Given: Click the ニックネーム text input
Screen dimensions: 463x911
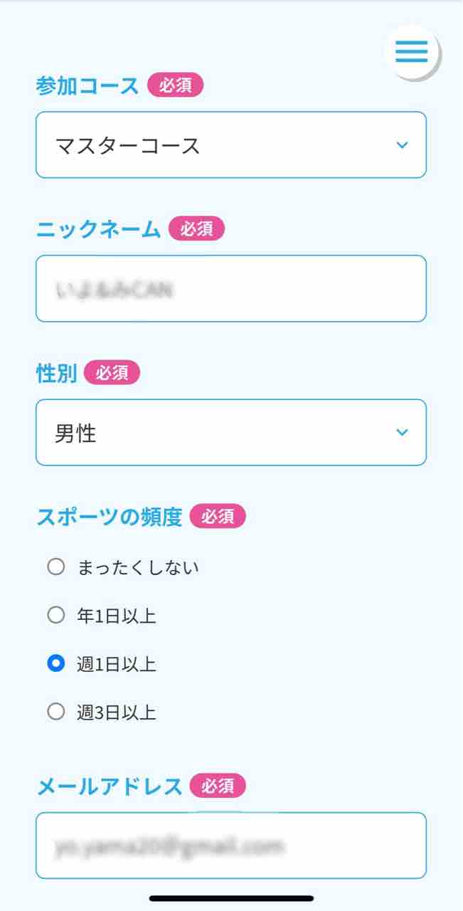Looking at the screenshot, I should coord(230,289).
